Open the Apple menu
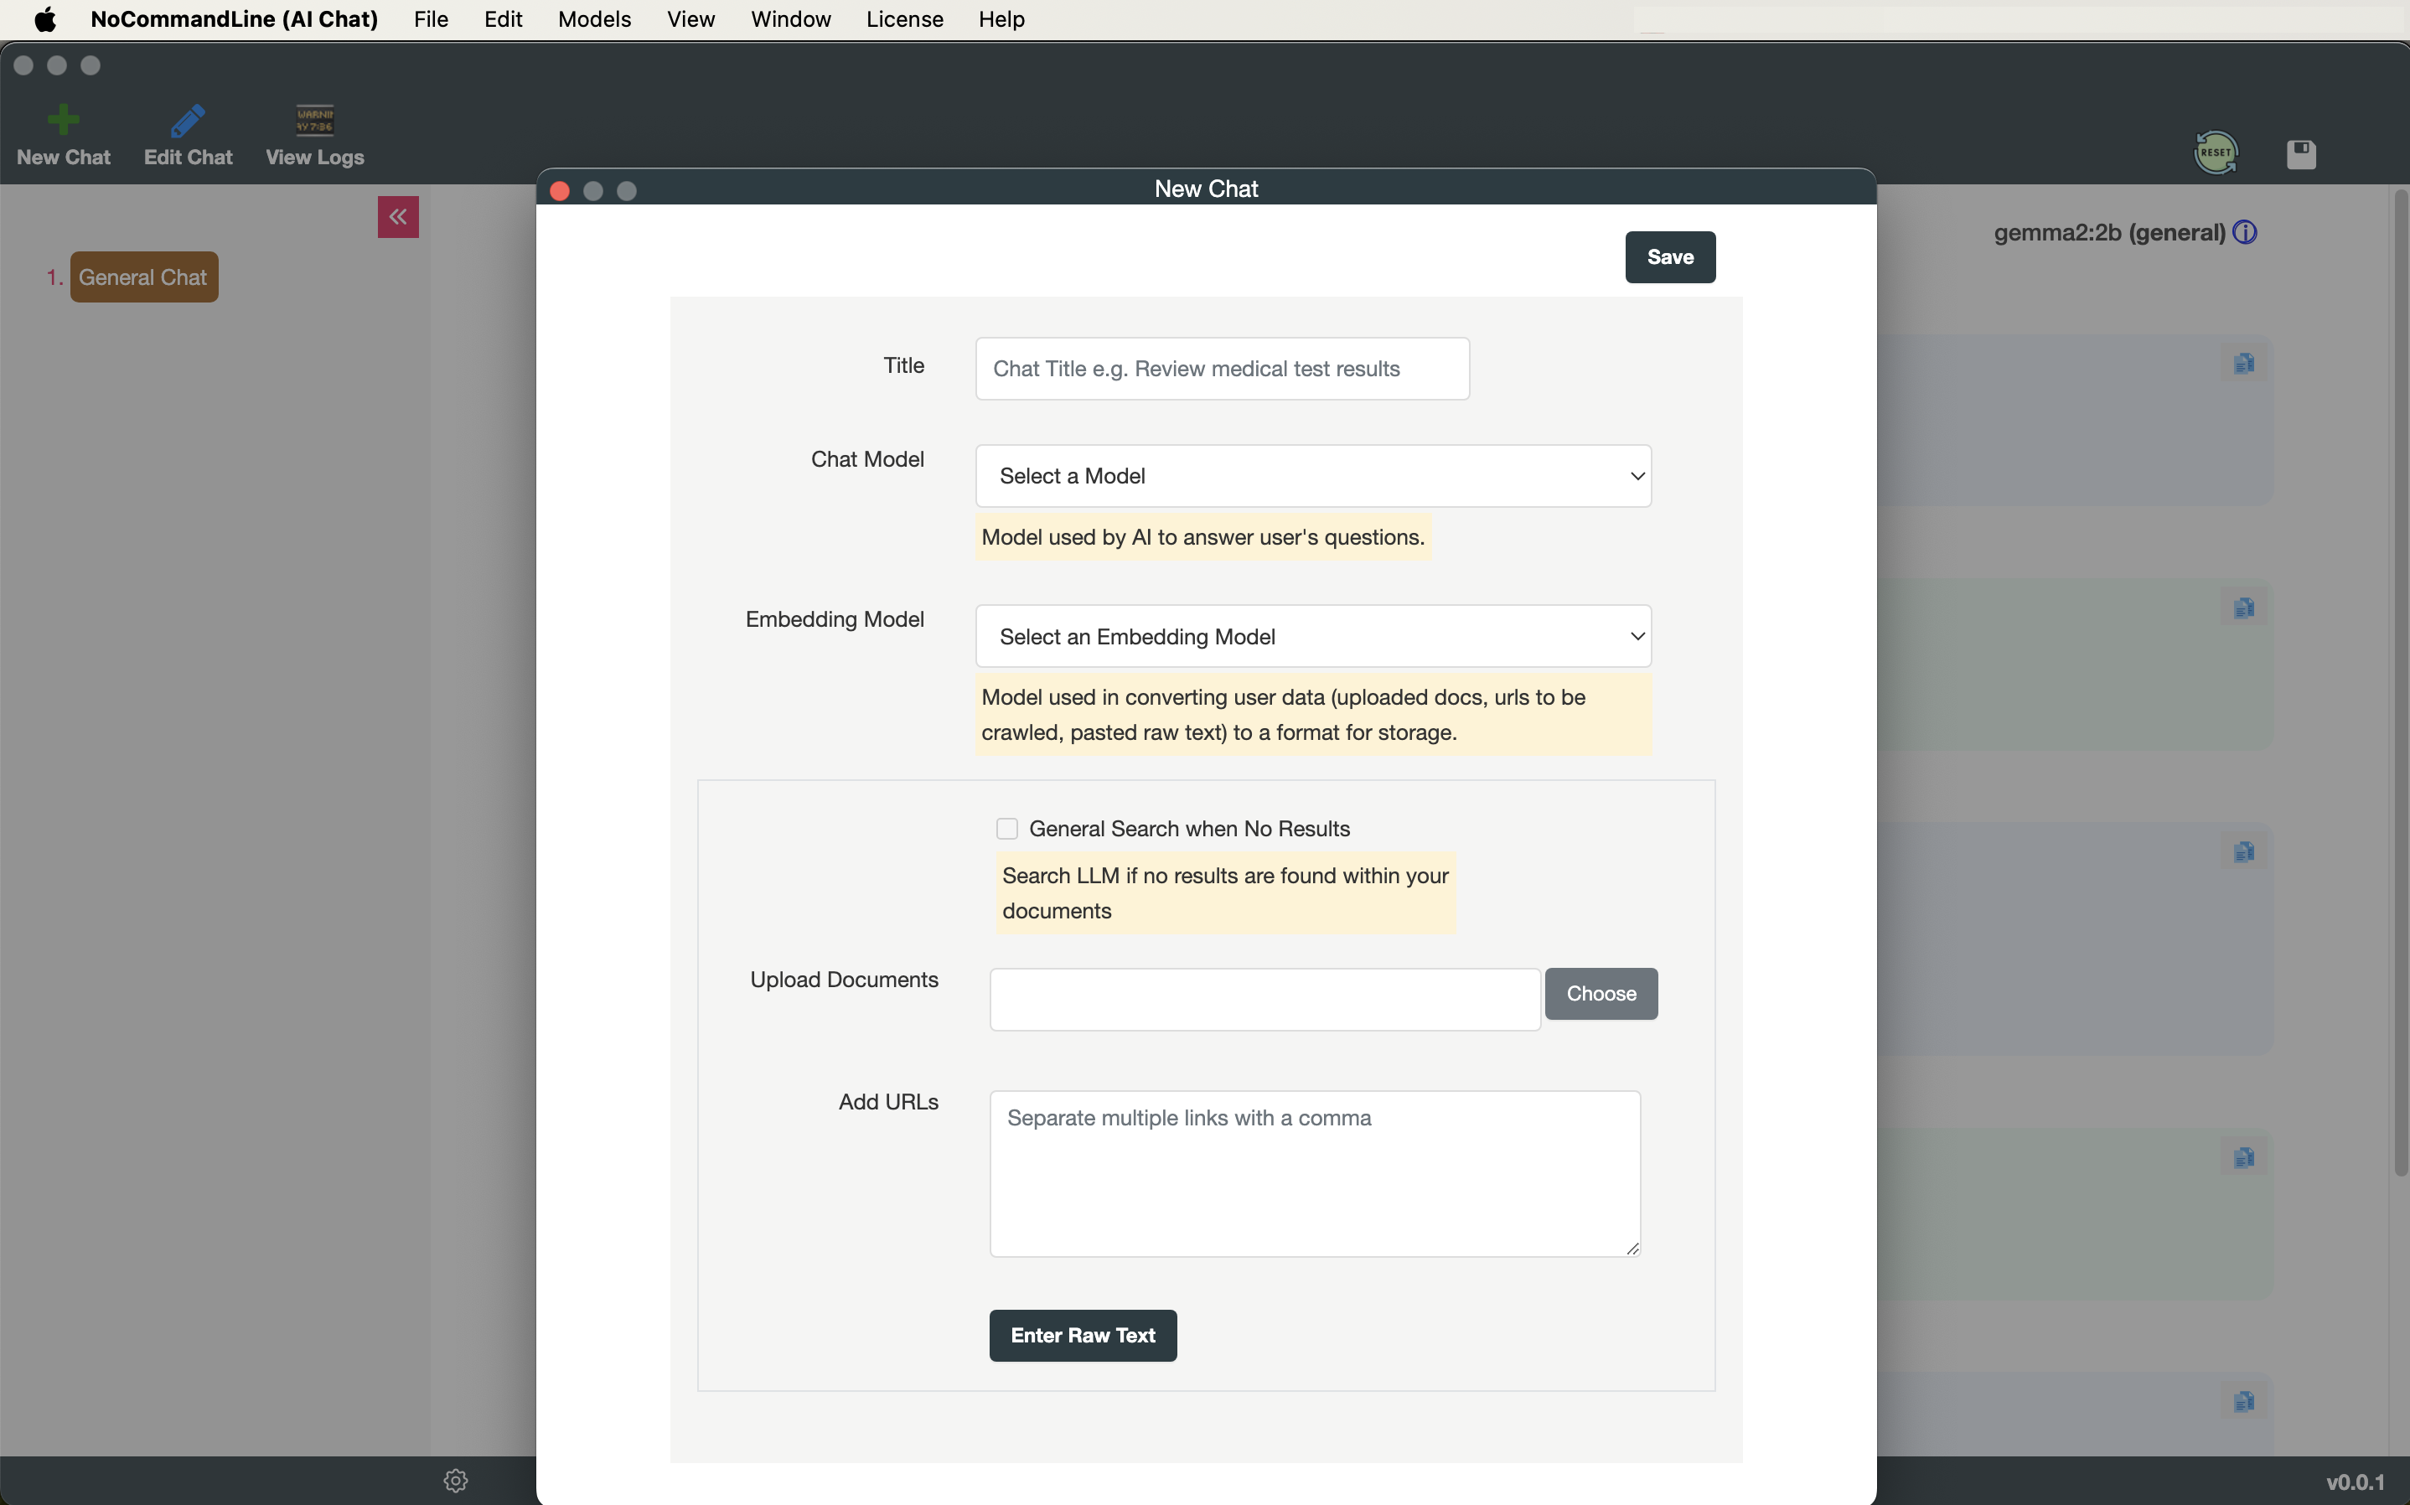This screenshot has height=1505, width=2410. tap(44, 19)
